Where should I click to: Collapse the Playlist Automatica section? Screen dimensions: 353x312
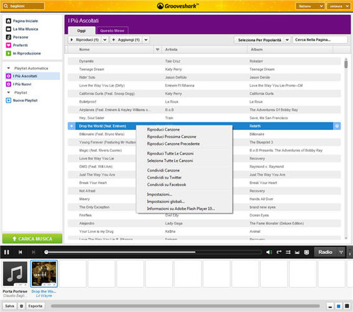(x=8, y=68)
